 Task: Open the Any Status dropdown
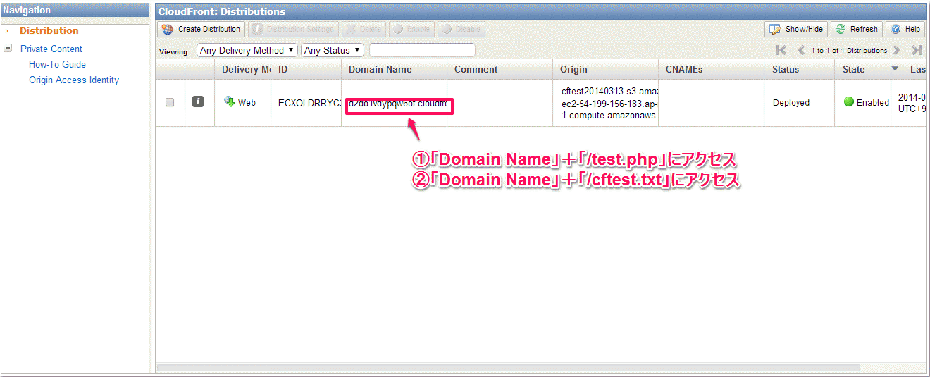pos(333,50)
